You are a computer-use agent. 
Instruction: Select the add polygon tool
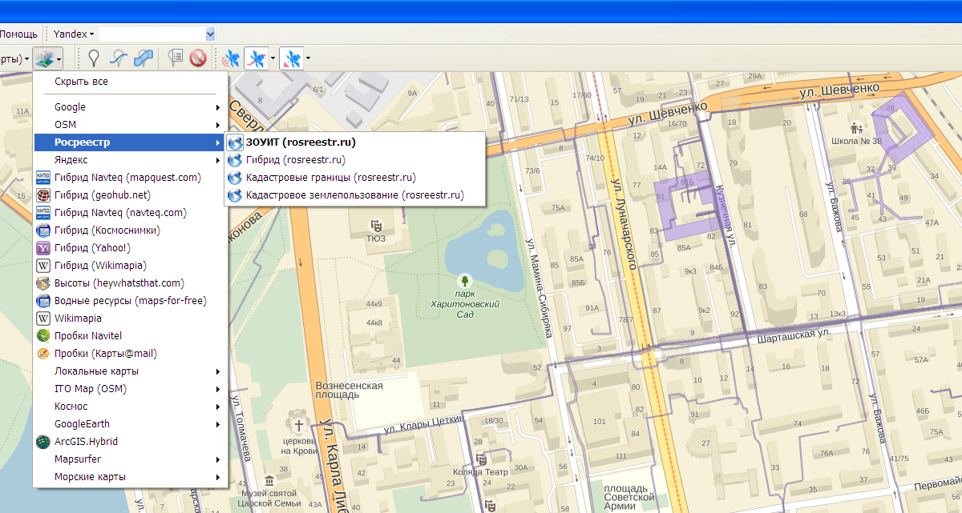click(x=143, y=58)
